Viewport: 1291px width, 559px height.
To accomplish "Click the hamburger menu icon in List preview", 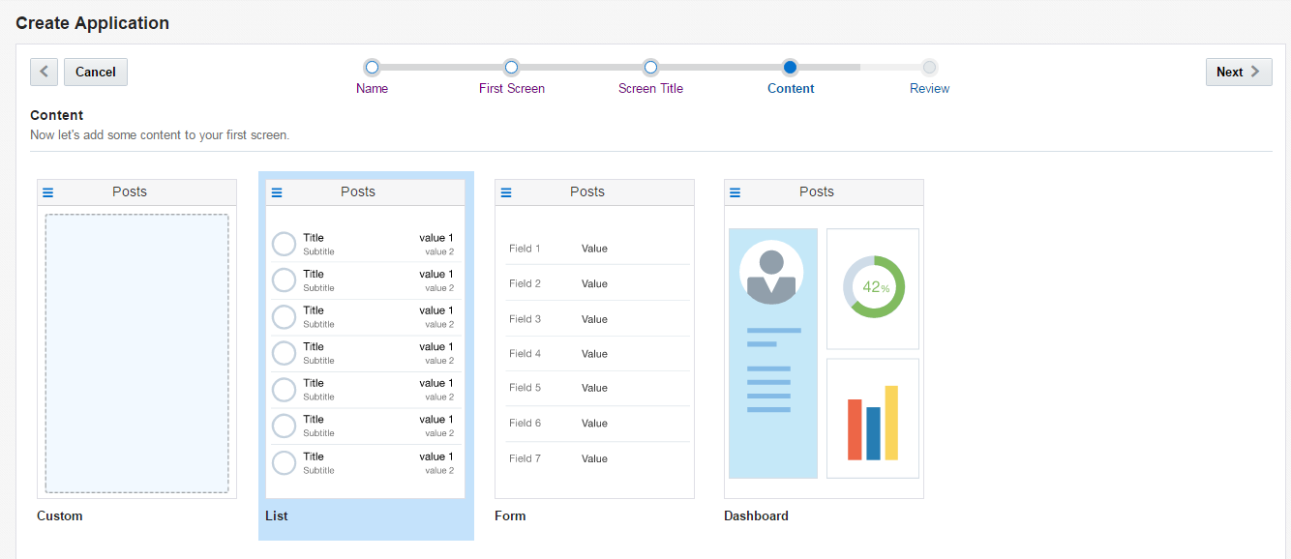I will click(277, 192).
